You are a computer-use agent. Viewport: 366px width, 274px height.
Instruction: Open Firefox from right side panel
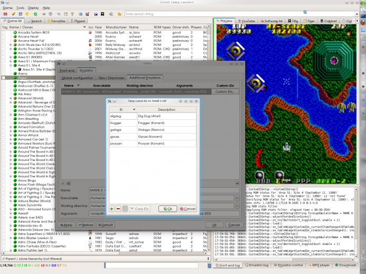pos(363,22)
